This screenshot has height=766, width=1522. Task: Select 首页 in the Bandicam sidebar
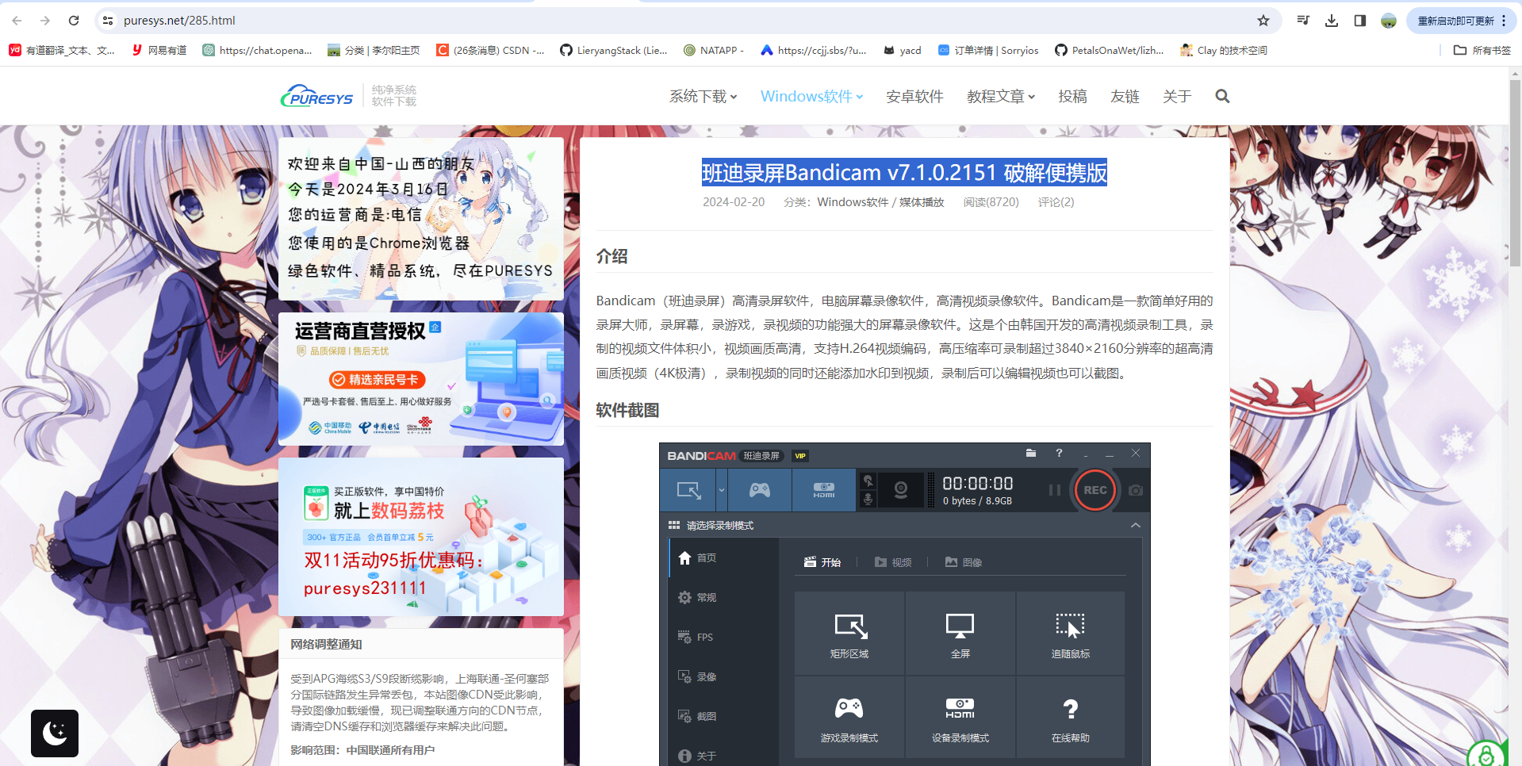tap(723, 558)
